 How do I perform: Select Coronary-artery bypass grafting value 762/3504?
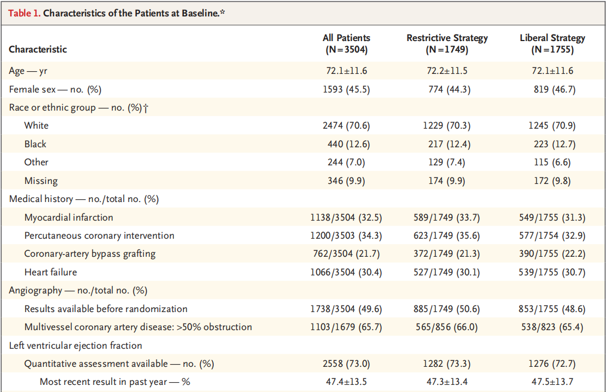333,254
